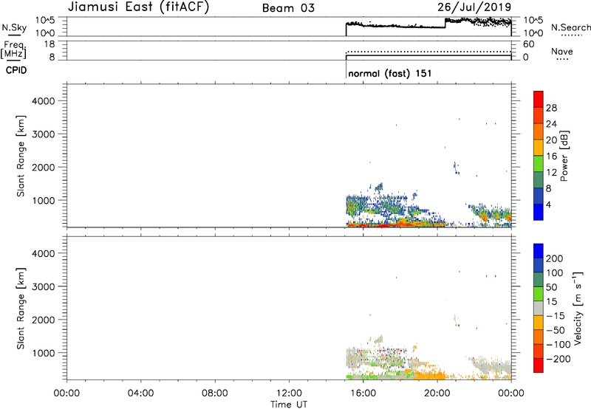This screenshot has width=591, height=409.
Task: Click the 'Power [dB]' colorbar label
Action: click(x=564, y=156)
